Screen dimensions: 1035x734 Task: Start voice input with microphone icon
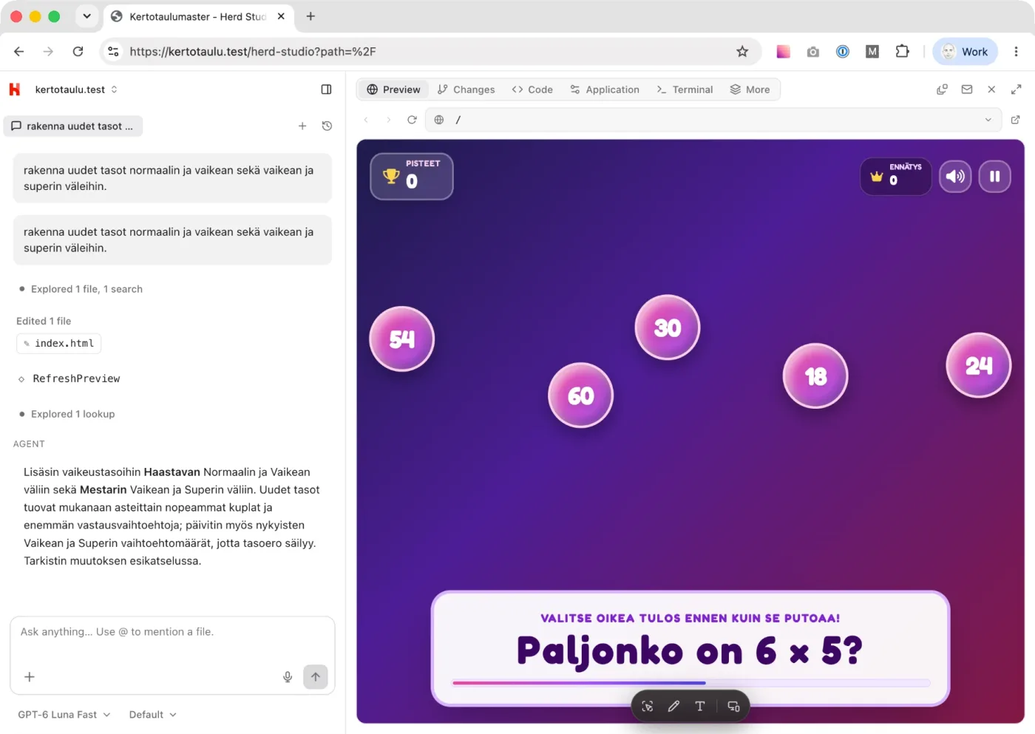(288, 677)
